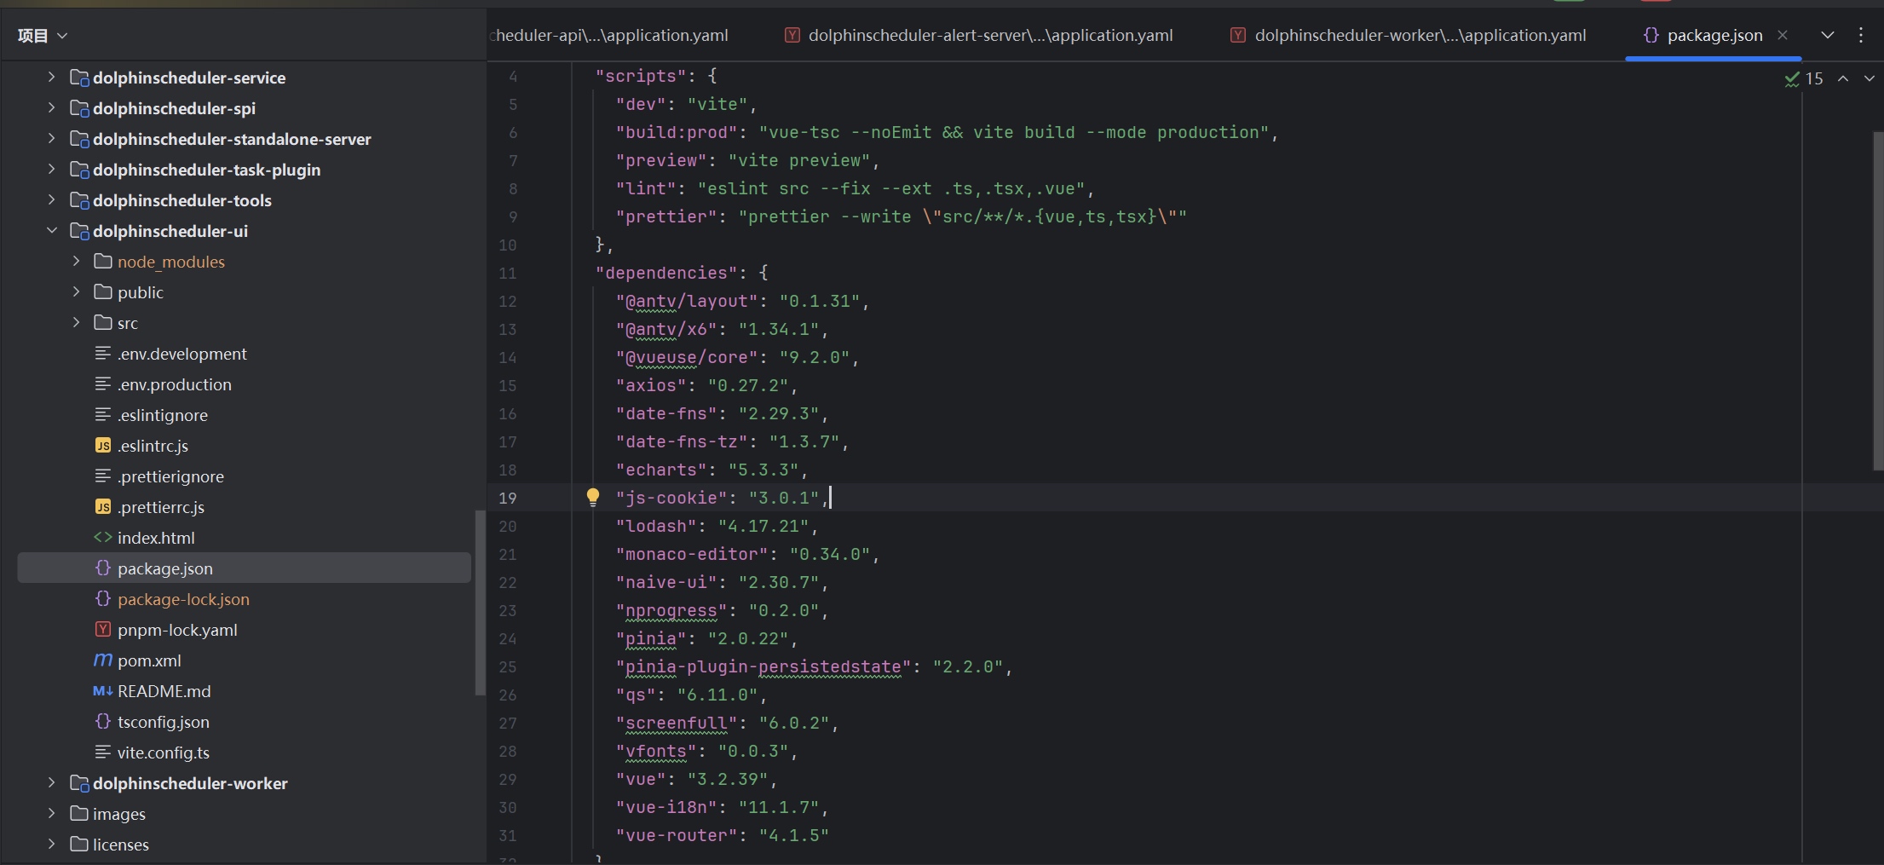Jump to previous highlighted problem arrow
1884x865 pixels.
coord(1843,78)
